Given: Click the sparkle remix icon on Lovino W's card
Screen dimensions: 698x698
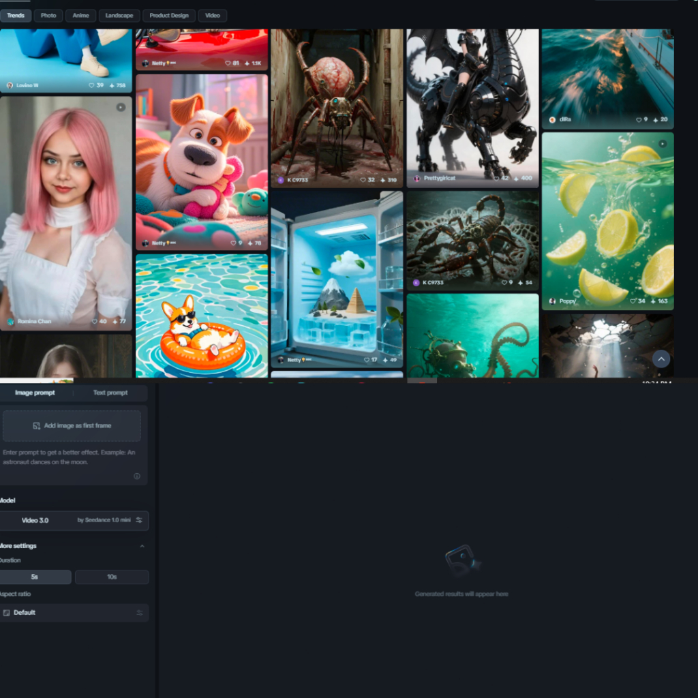Looking at the screenshot, I should click(x=112, y=85).
